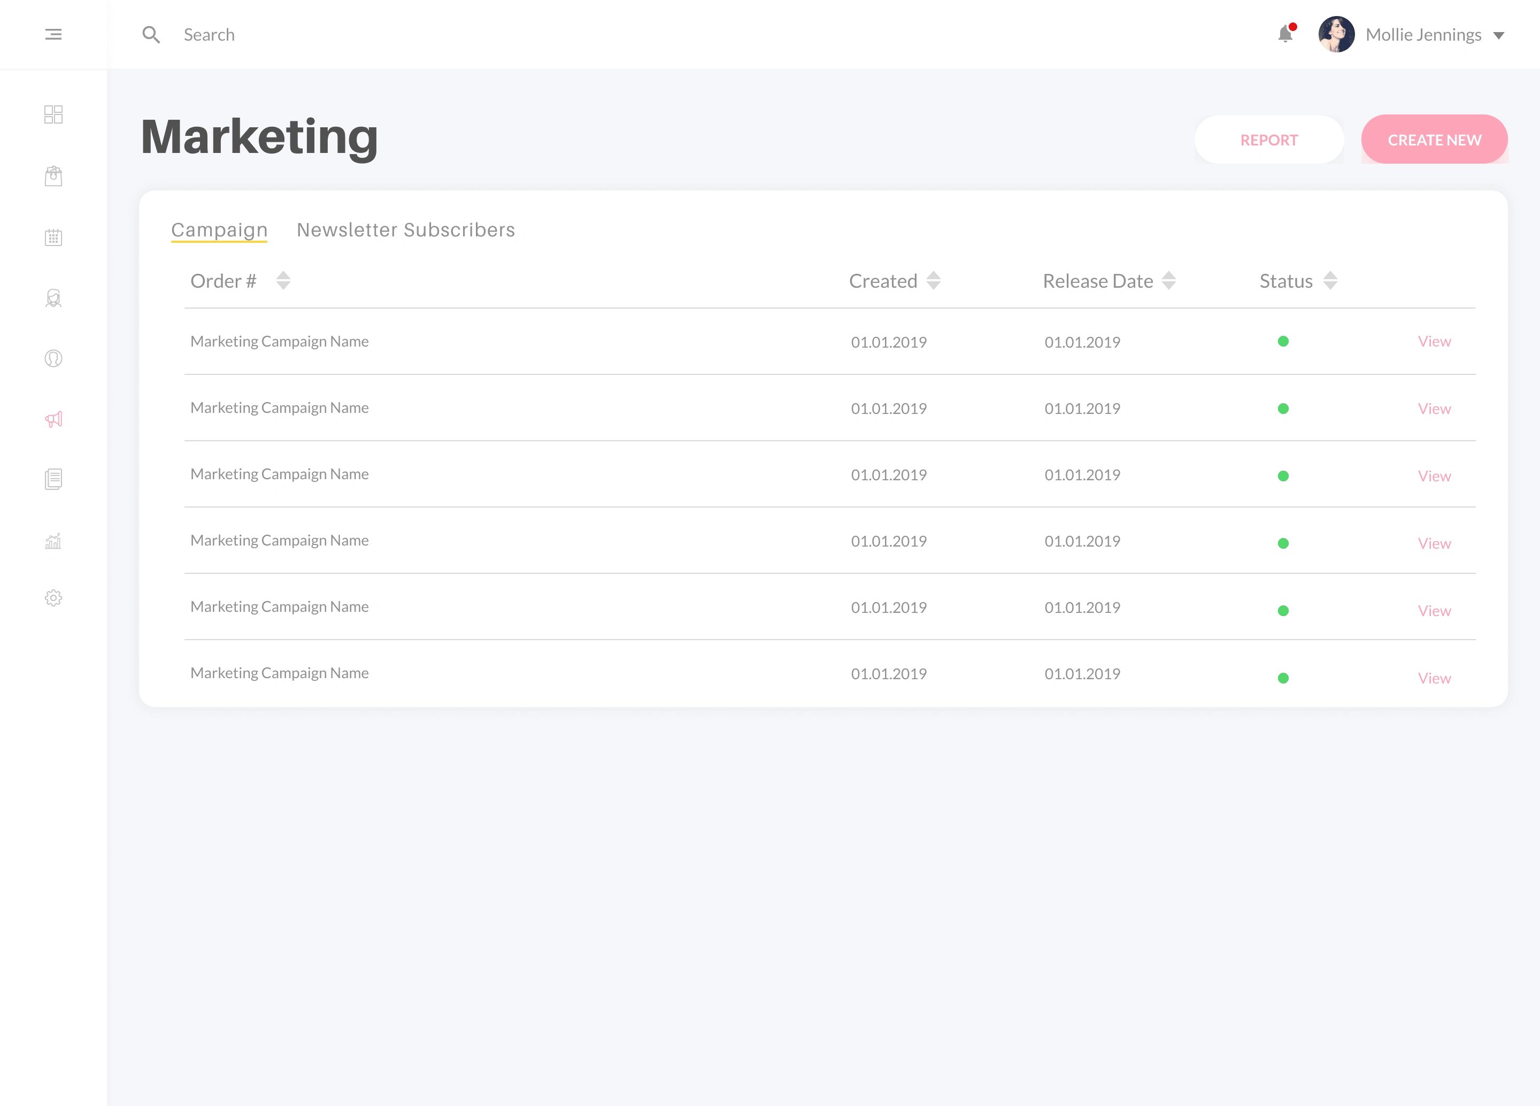Sort by Created using its sort arrows
Viewport: 1540px width, 1106px height.
[934, 280]
